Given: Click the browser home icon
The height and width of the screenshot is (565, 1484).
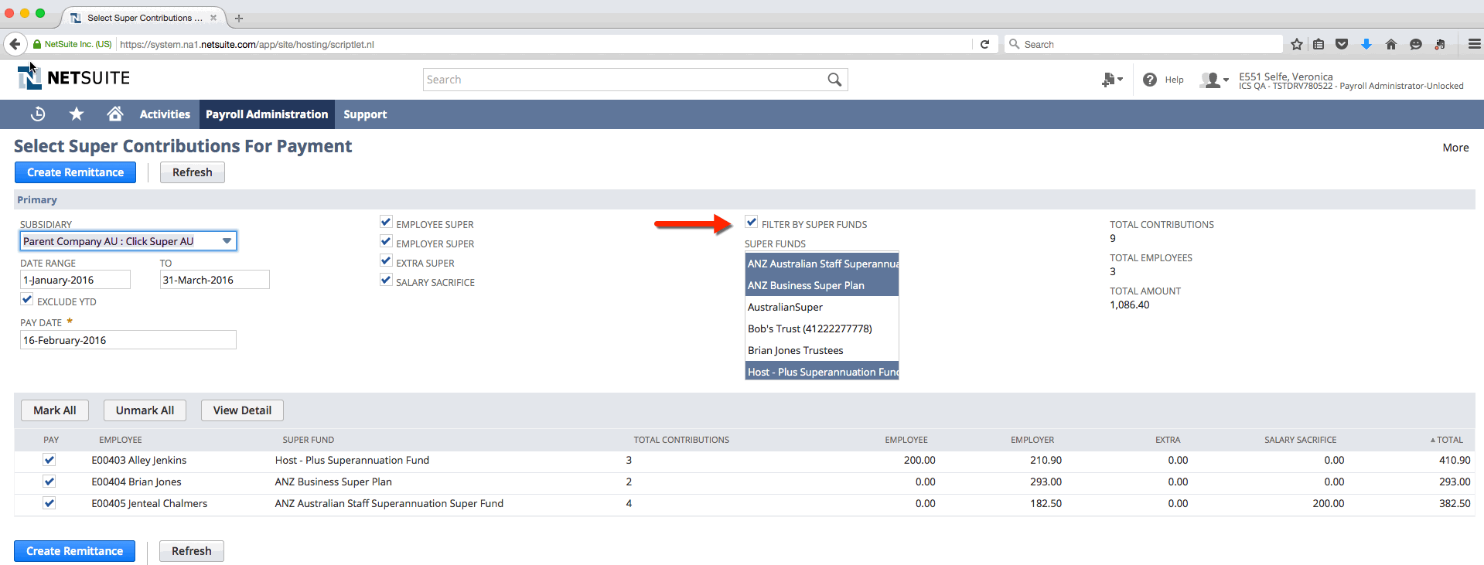Looking at the screenshot, I should point(1391,44).
